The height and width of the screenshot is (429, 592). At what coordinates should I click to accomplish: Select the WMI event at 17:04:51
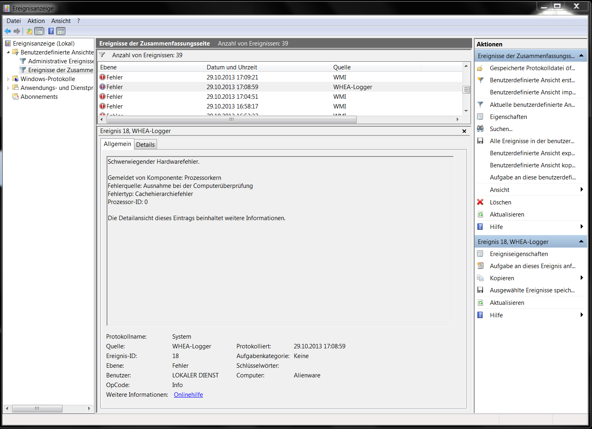280,96
